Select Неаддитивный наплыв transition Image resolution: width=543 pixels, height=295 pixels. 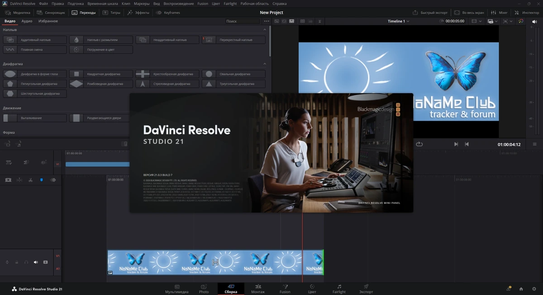pos(167,40)
